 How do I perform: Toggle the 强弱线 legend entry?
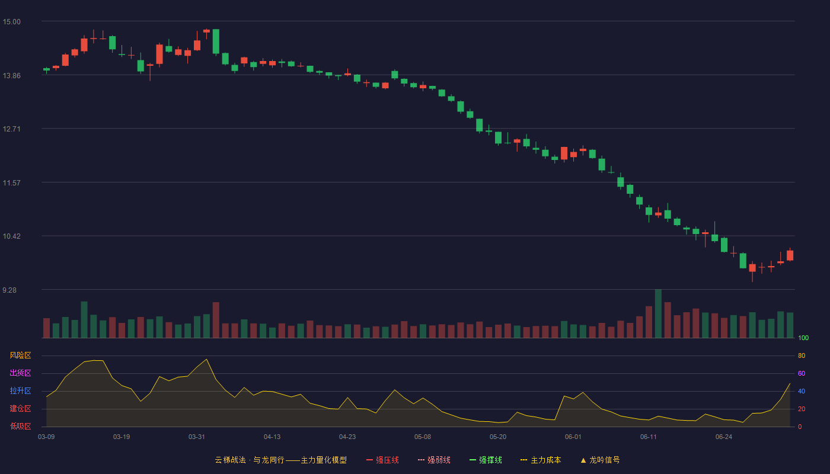pyautogui.click(x=434, y=460)
